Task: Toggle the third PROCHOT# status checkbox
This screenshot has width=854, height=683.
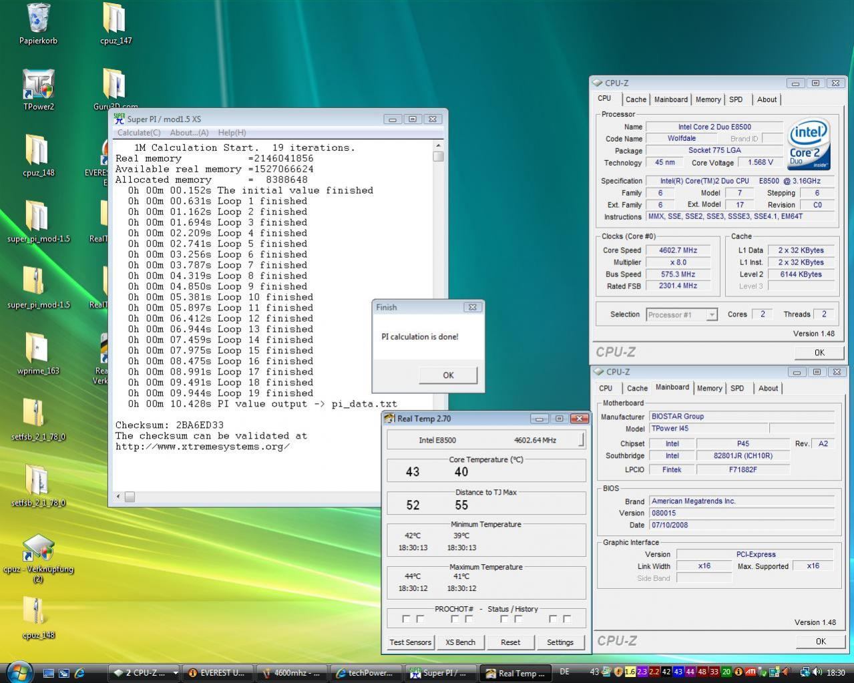Action: click(454, 619)
